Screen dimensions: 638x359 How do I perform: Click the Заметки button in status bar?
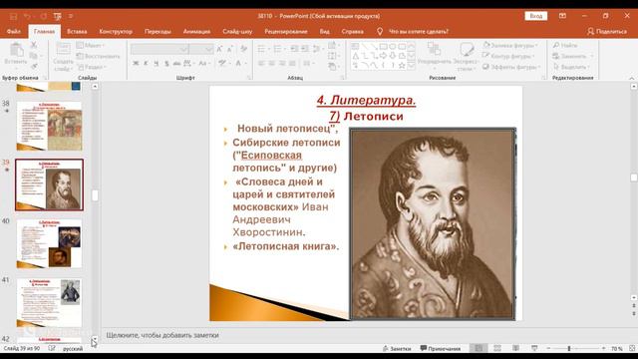pyautogui.click(x=397, y=348)
